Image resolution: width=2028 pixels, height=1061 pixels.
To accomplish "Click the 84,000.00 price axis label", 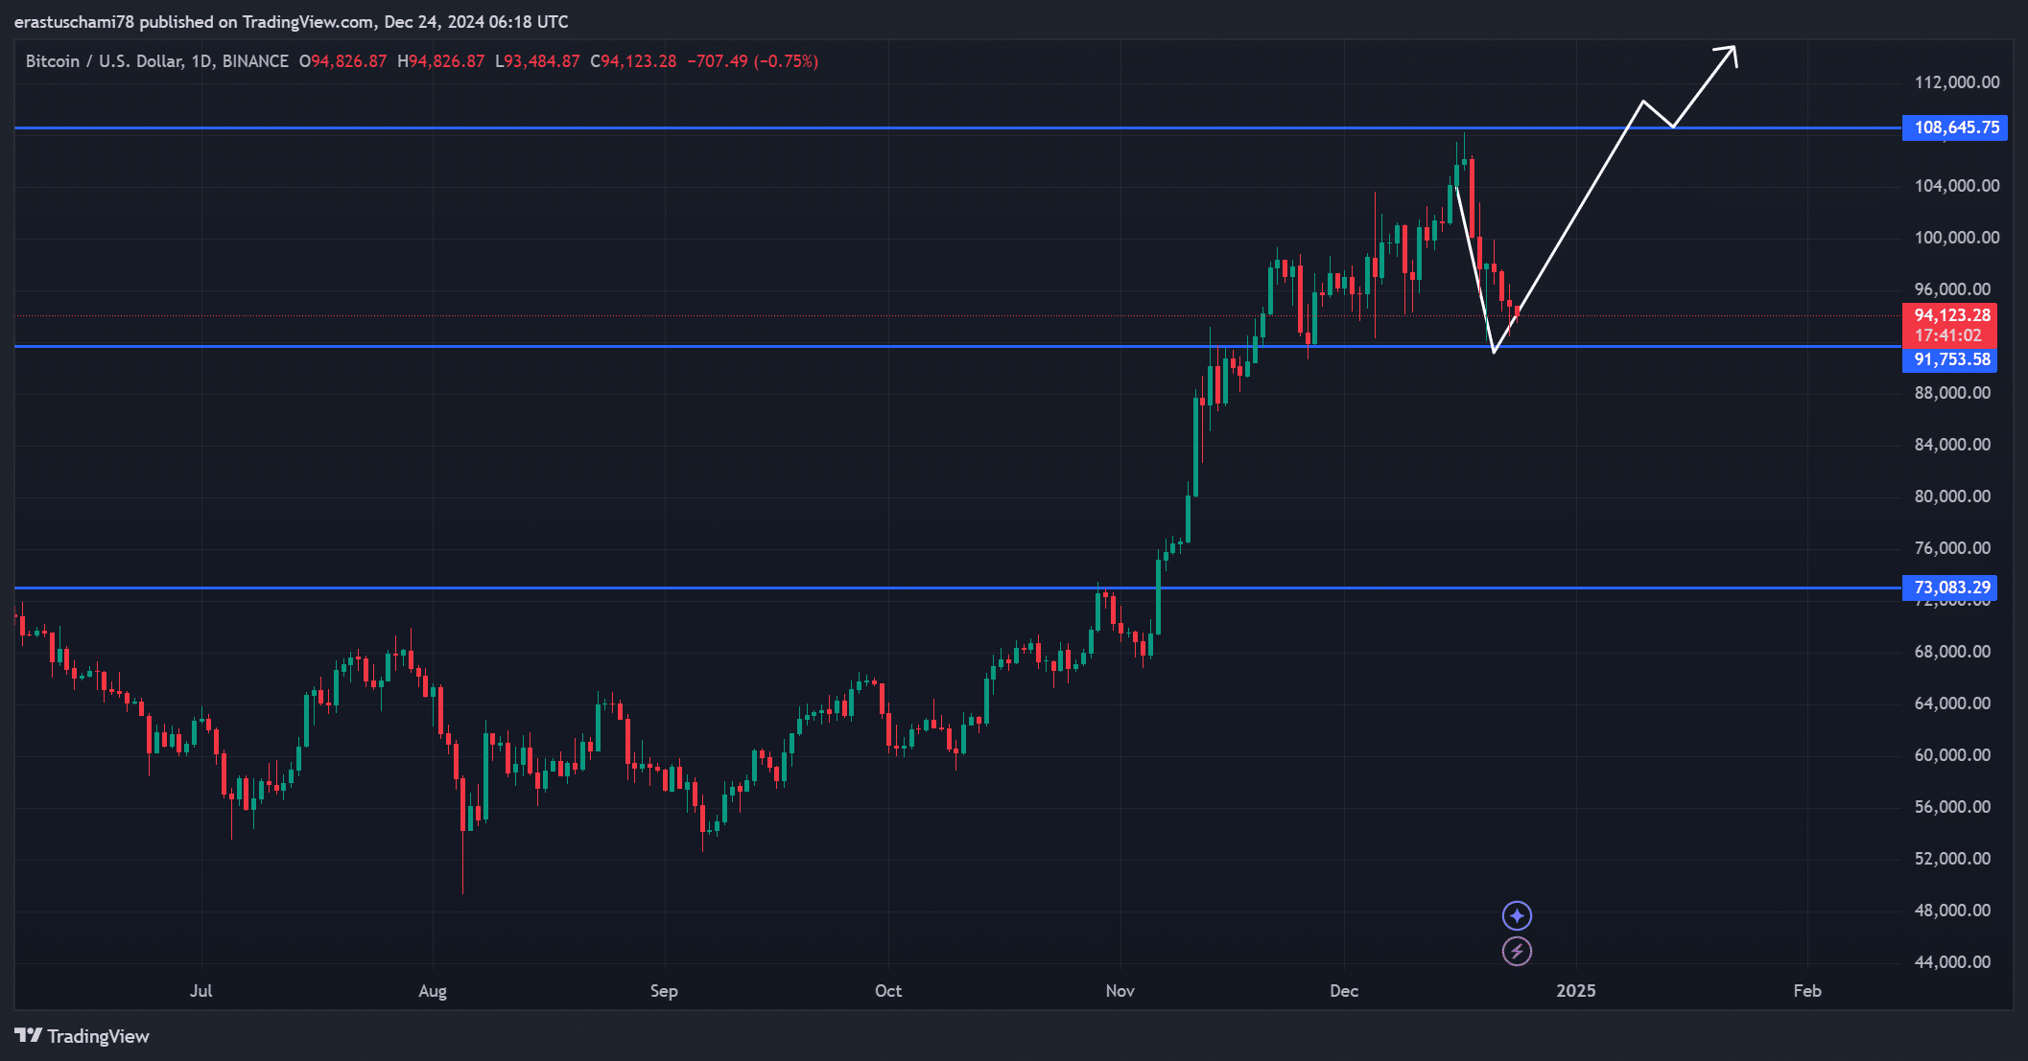I will pyautogui.click(x=1952, y=445).
